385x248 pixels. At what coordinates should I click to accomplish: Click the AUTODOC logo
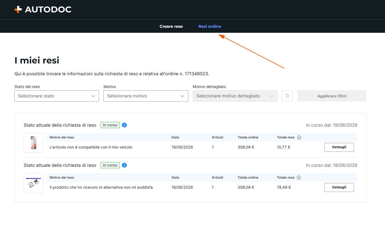[43, 9]
